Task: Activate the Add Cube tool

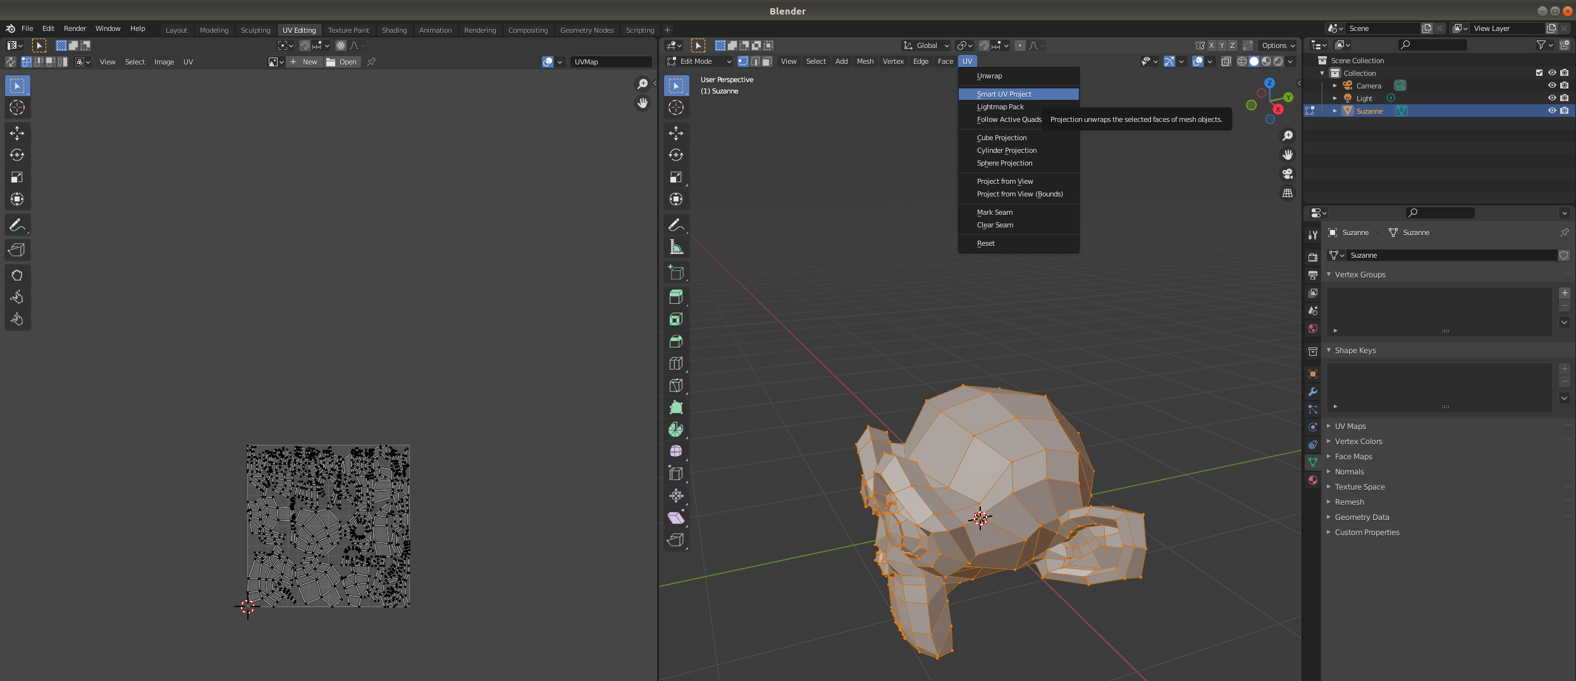Action: (676, 273)
